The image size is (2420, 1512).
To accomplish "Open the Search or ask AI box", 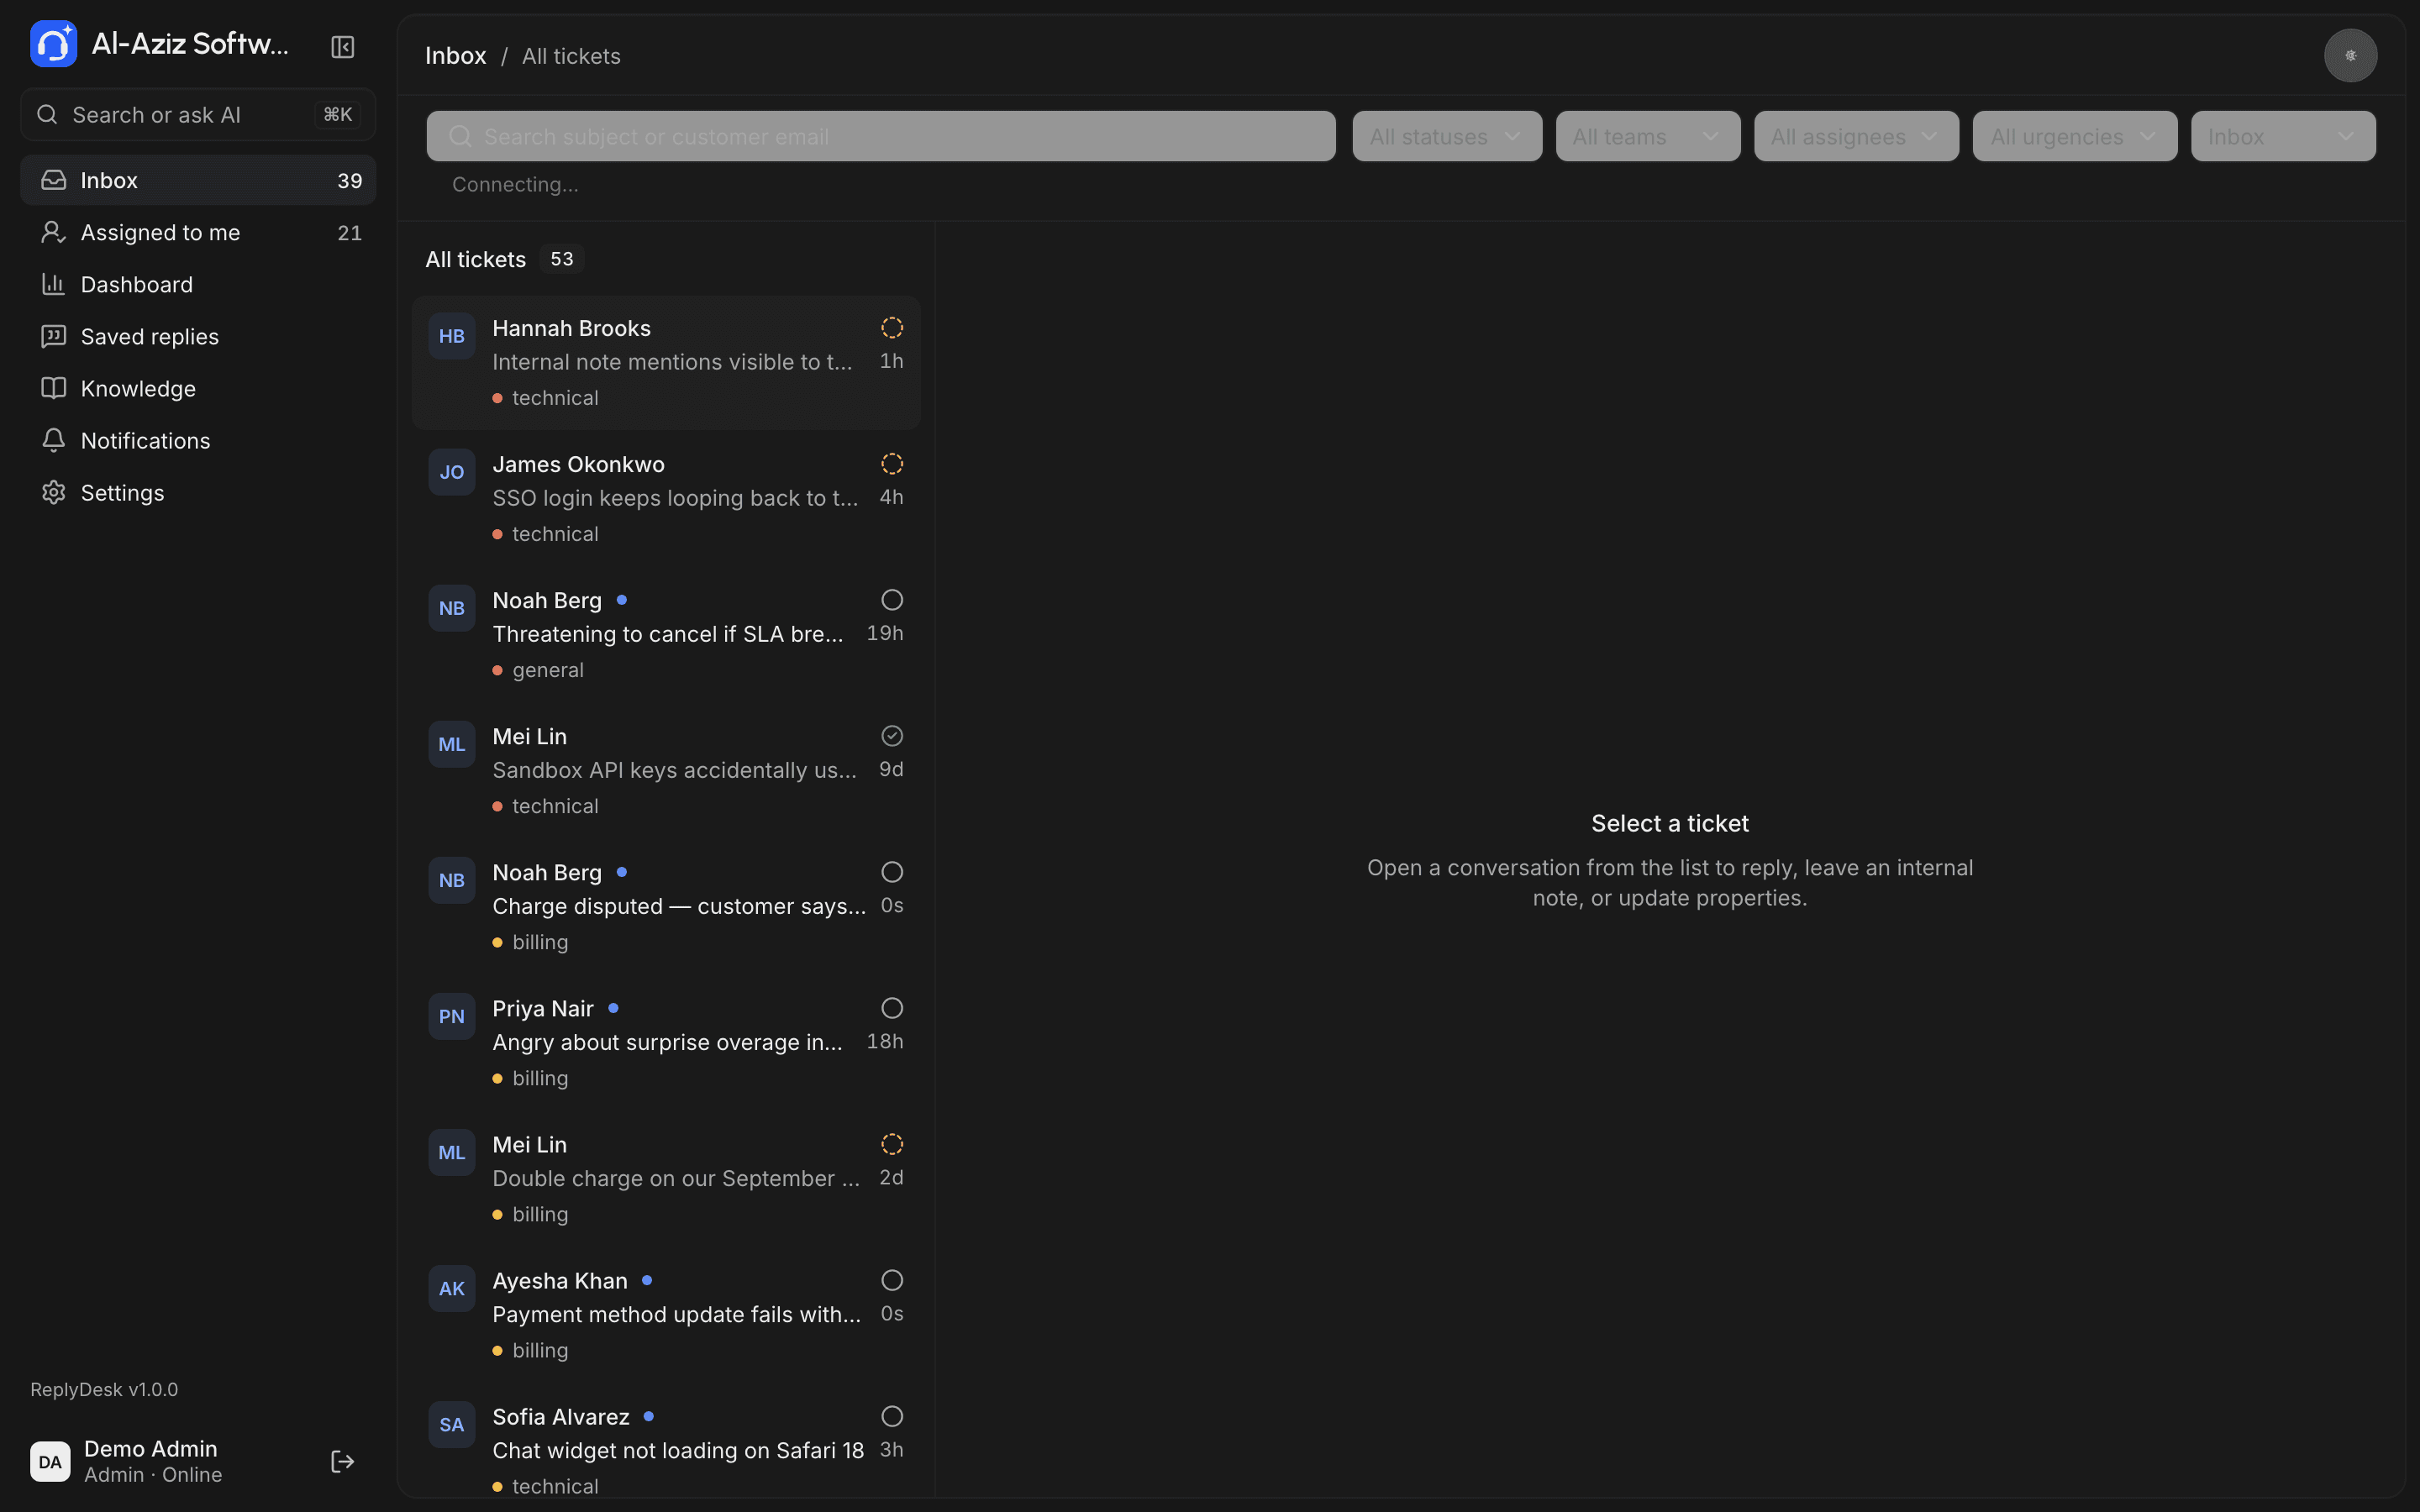I will pyautogui.click(x=198, y=115).
